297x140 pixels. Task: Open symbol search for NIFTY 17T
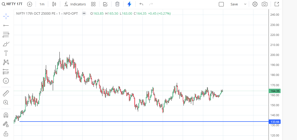pos(12,4)
